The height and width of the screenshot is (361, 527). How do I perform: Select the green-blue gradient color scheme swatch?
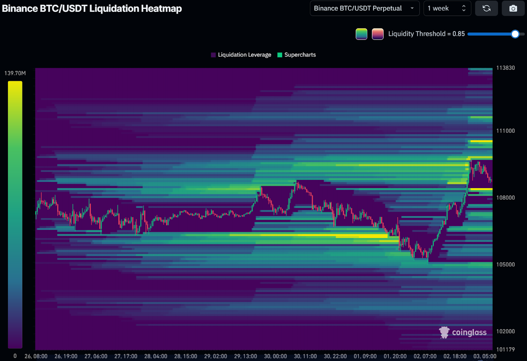(x=361, y=34)
